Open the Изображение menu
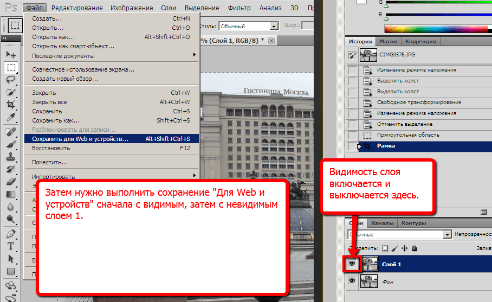The width and height of the screenshot is (492, 302). [132, 8]
